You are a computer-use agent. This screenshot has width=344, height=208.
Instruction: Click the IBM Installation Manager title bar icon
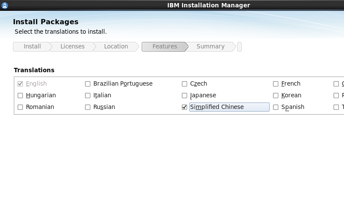(5, 5)
